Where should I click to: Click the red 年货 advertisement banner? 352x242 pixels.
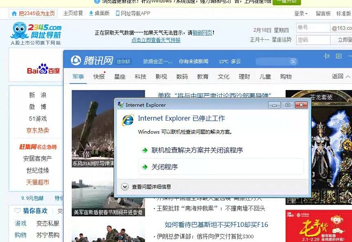coord(319,226)
